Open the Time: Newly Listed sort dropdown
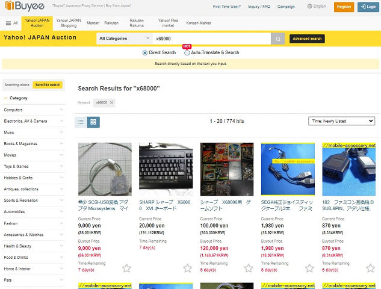The image size is (381, 289). tap(342, 121)
